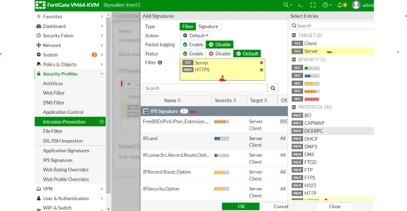Add a filter with the plus icon
The image size is (407, 211).
(x=223, y=77)
